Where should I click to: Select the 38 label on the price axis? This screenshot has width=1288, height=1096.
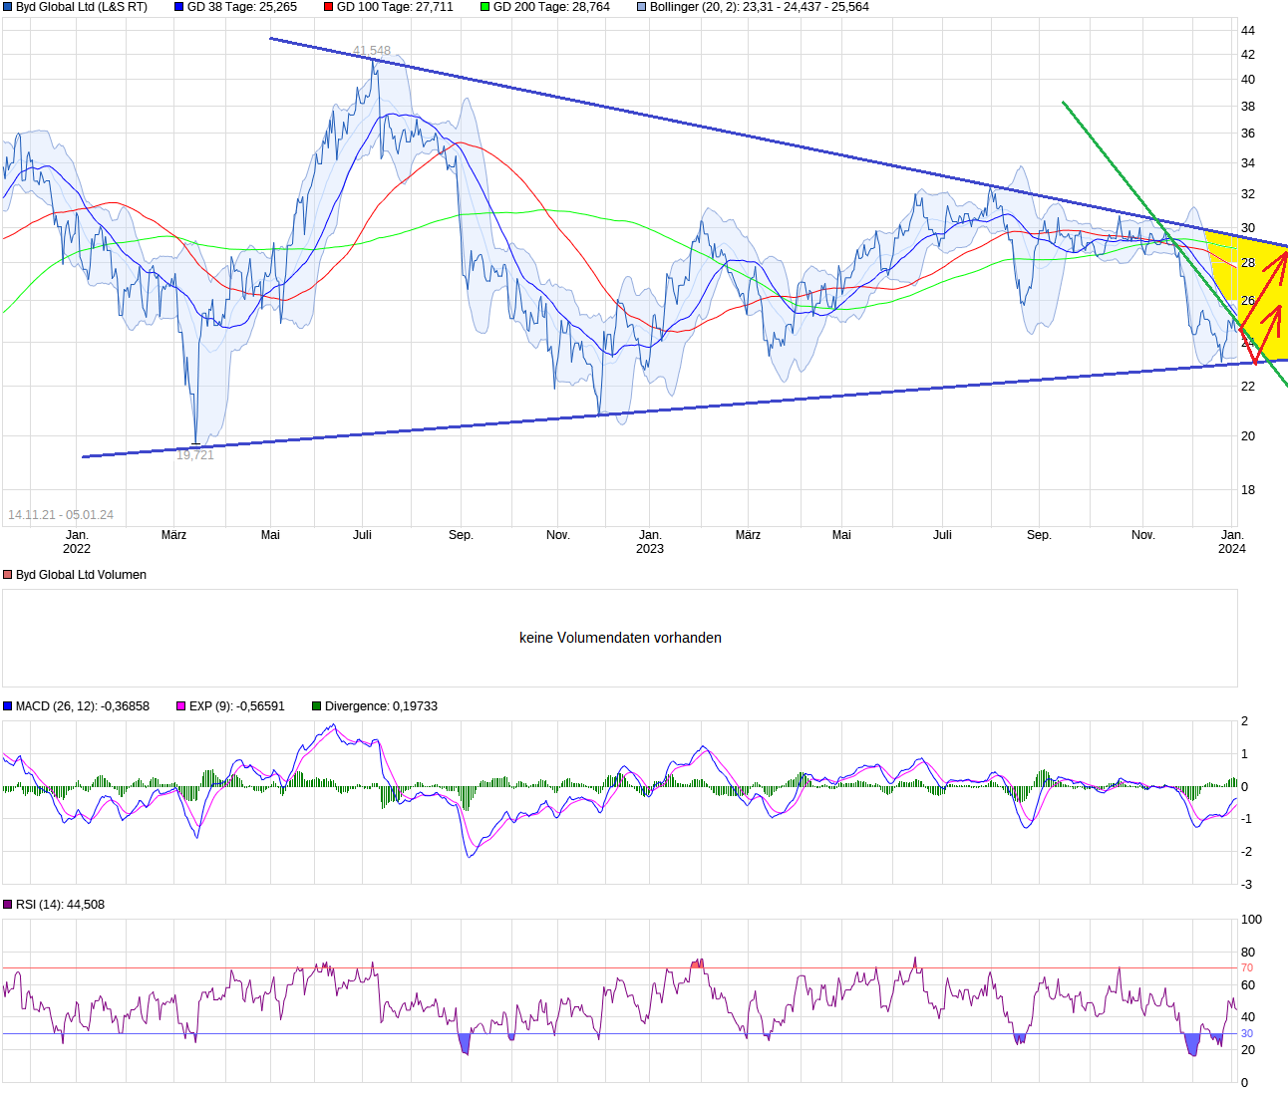coord(1248,107)
